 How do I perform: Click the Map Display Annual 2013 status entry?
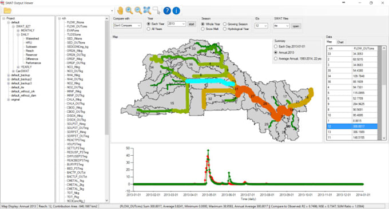(x=19, y=206)
